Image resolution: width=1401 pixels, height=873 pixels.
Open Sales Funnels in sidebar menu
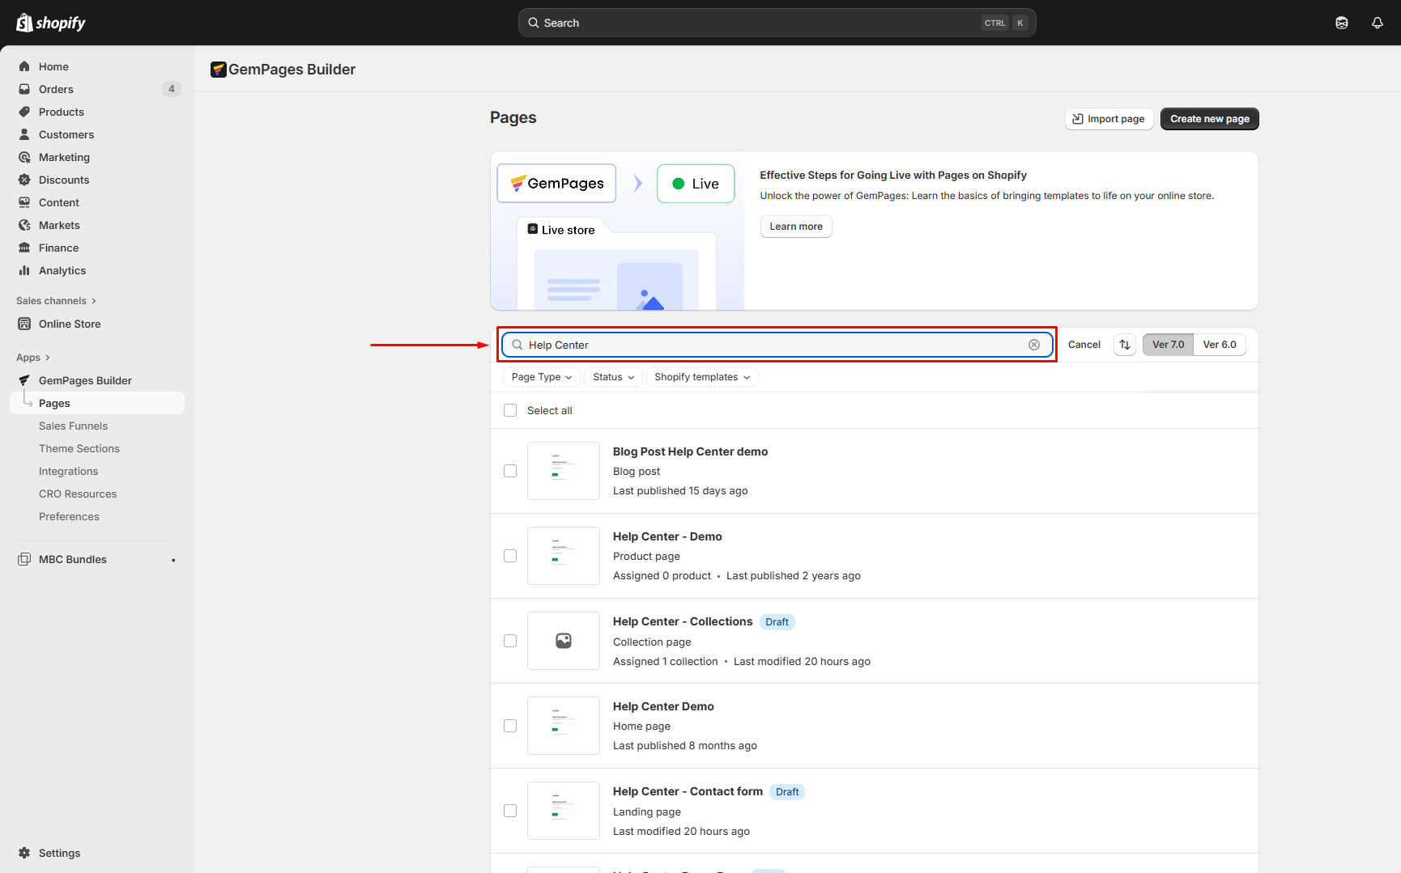pos(73,426)
